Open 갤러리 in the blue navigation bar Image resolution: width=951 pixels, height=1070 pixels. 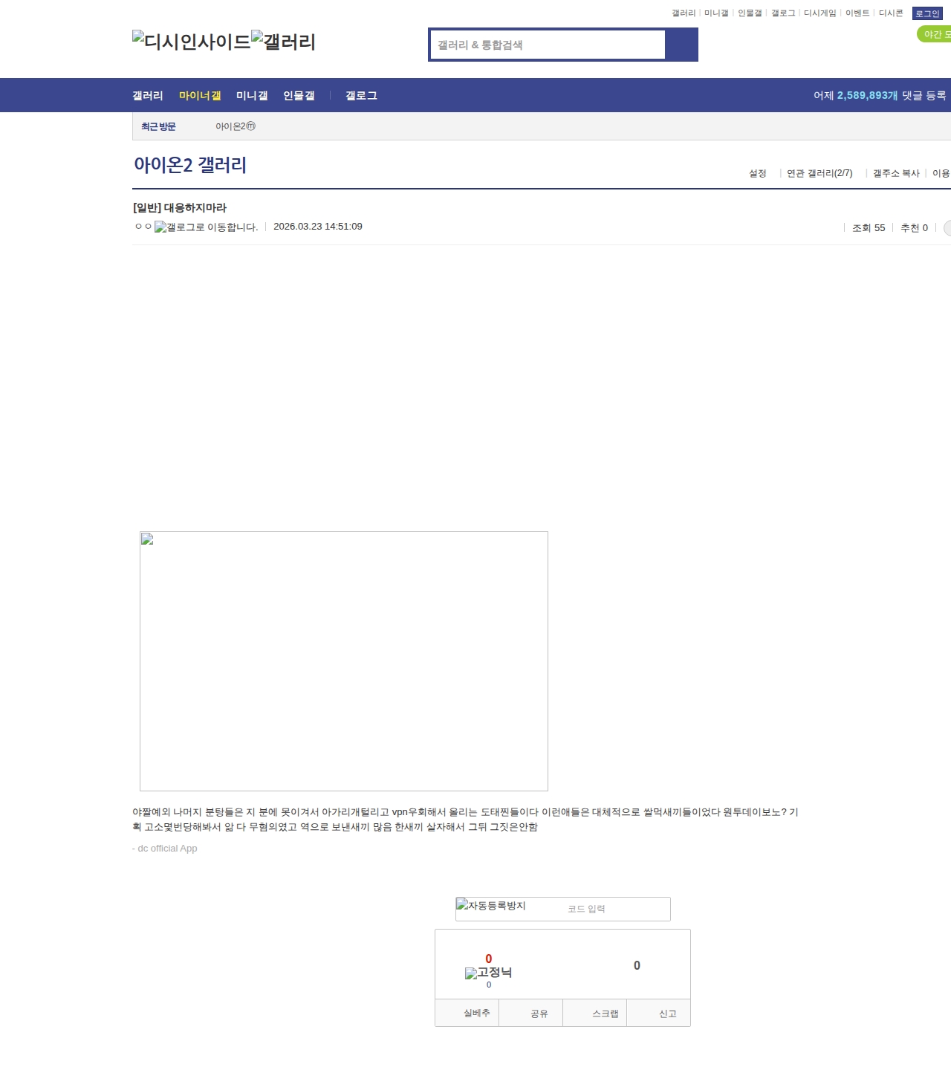[148, 96]
